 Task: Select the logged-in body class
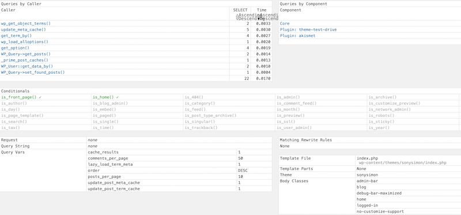[x=367, y=206]
